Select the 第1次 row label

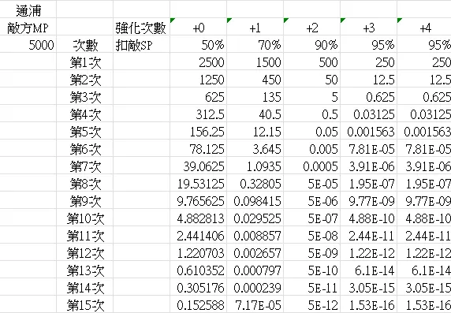click(x=85, y=61)
